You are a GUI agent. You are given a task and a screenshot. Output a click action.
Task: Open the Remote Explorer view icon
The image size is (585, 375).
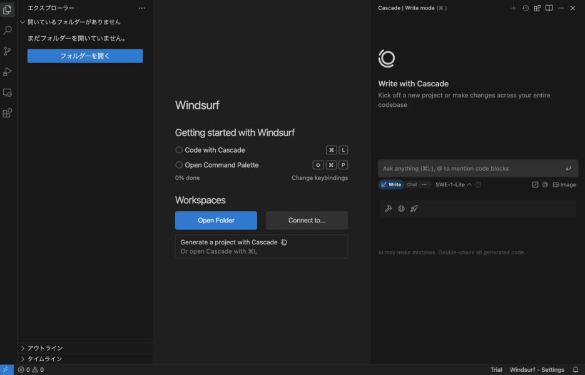tap(7, 92)
